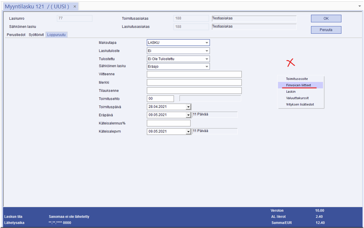The width and height of the screenshot is (364, 228).
Task: Switch to the Perustiedot tab
Action: pos(16,35)
